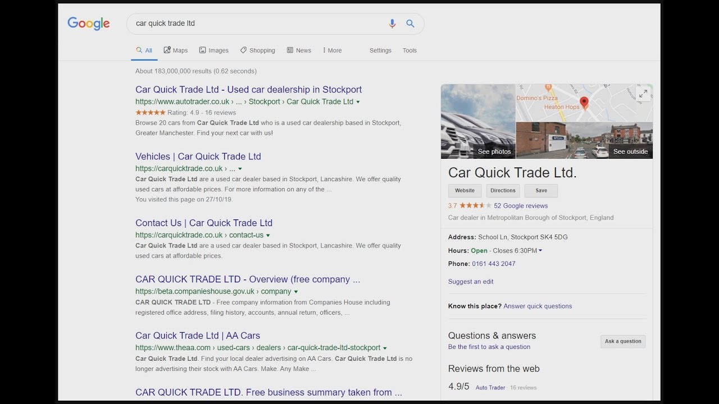
Task: Expand Auto Trader result URL dropdown arrow
Action: [358, 102]
